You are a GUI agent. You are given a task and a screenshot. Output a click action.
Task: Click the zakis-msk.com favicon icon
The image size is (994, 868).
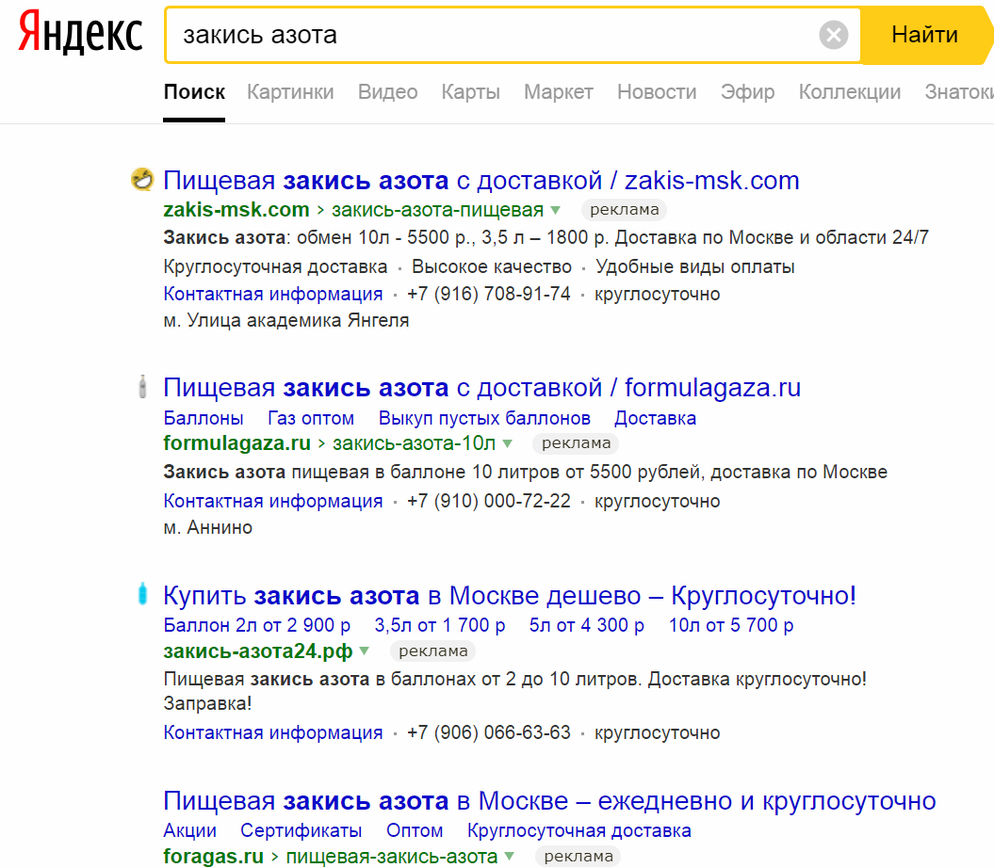click(142, 179)
